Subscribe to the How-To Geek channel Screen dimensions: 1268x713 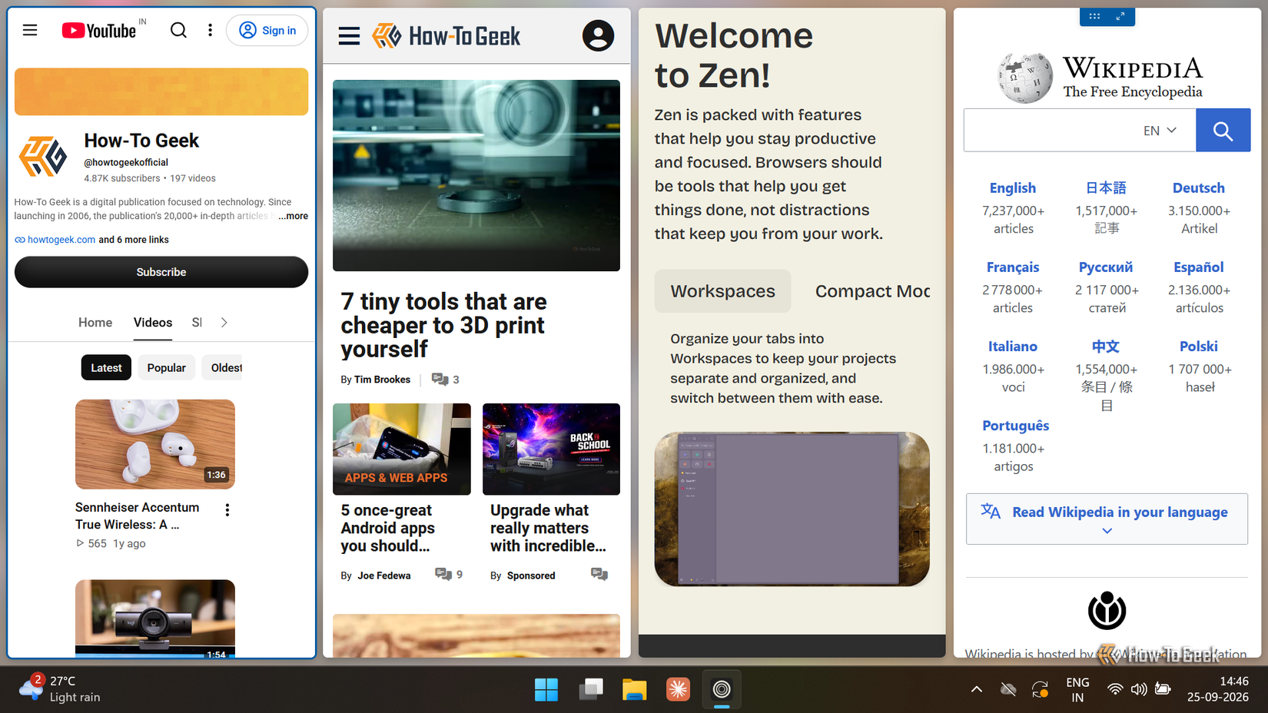click(x=161, y=272)
